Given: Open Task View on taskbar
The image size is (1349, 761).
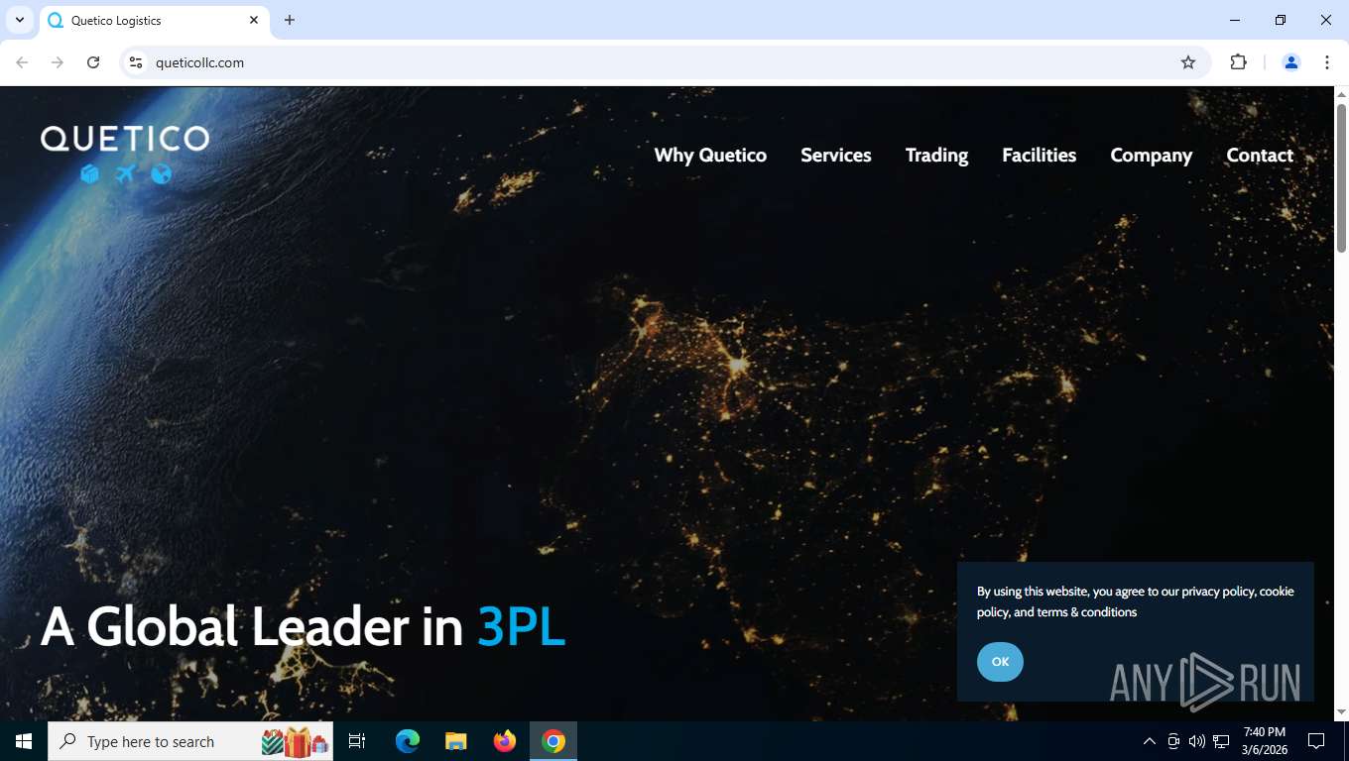Looking at the screenshot, I should (x=357, y=741).
